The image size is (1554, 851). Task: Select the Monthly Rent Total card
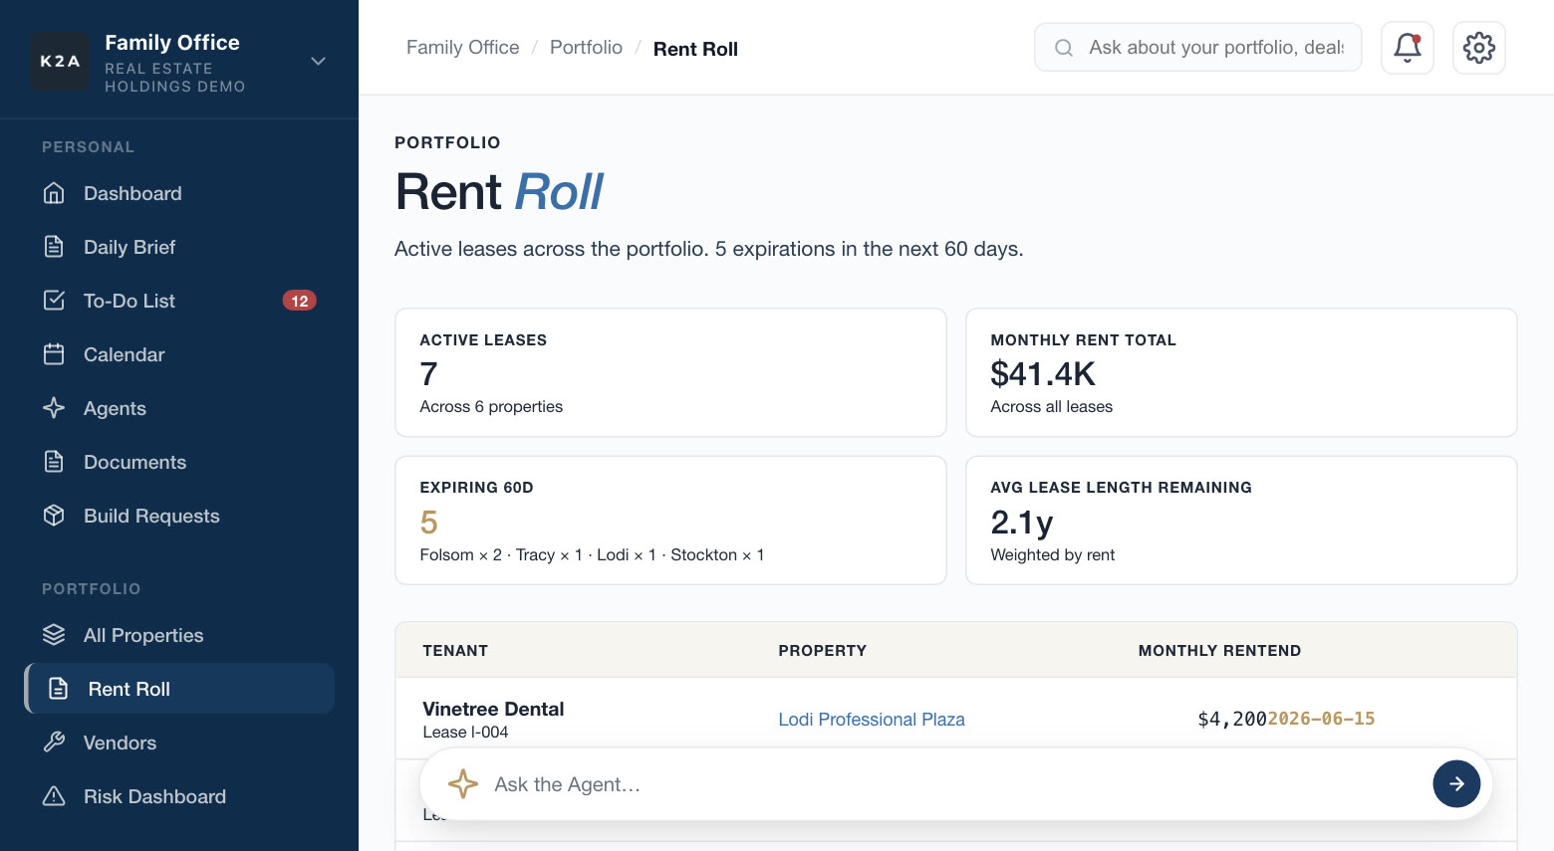tap(1241, 372)
